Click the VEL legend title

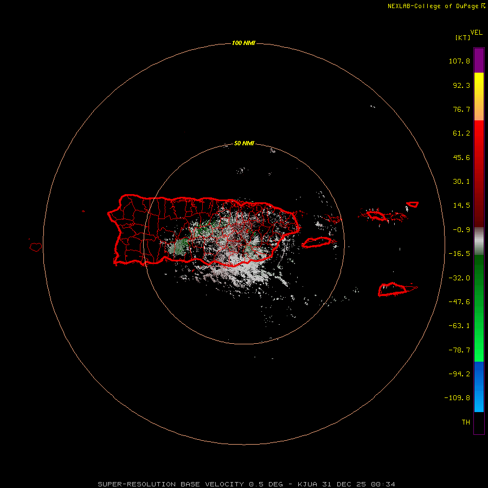pyautogui.click(x=477, y=33)
